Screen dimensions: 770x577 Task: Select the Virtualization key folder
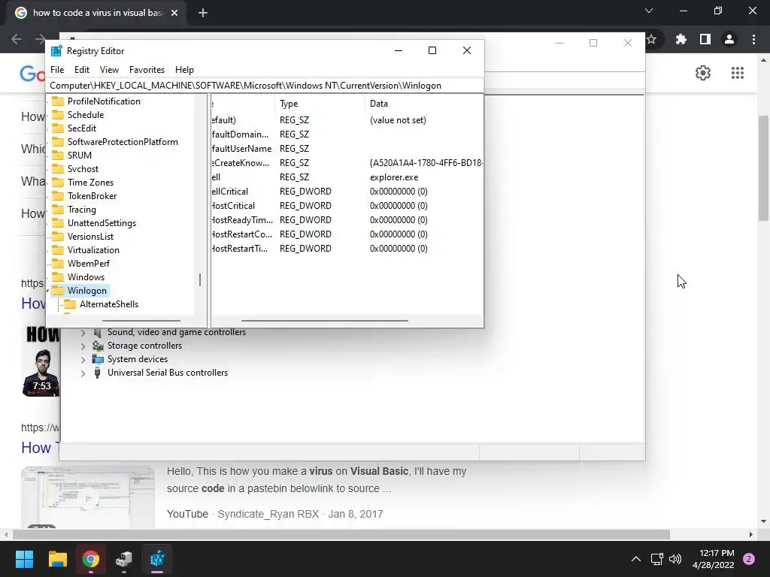pos(93,250)
